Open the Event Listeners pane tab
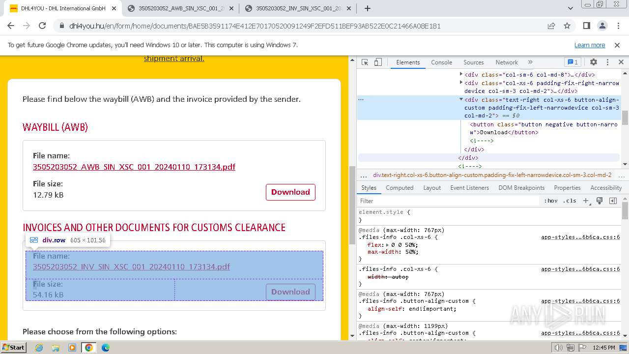The width and height of the screenshot is (629, 354). pos(469,188)
